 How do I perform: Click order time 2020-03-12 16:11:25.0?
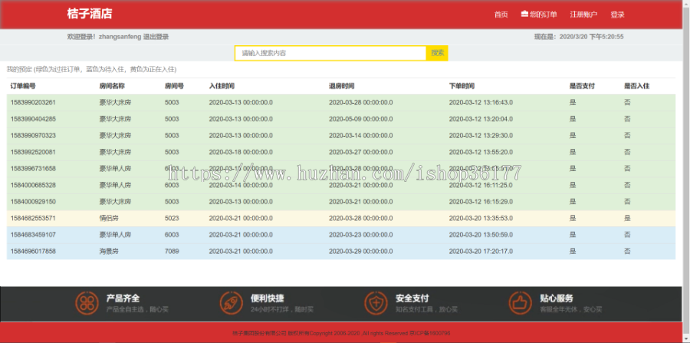click(481, 185)
